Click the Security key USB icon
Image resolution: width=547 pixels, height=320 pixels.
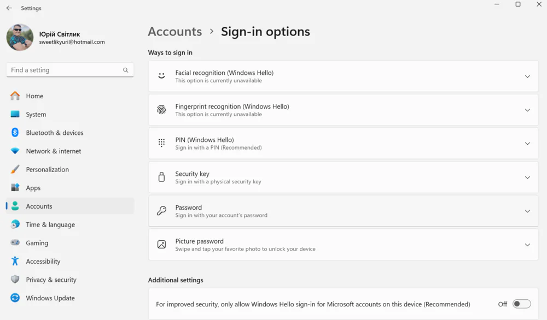[161, 177]
